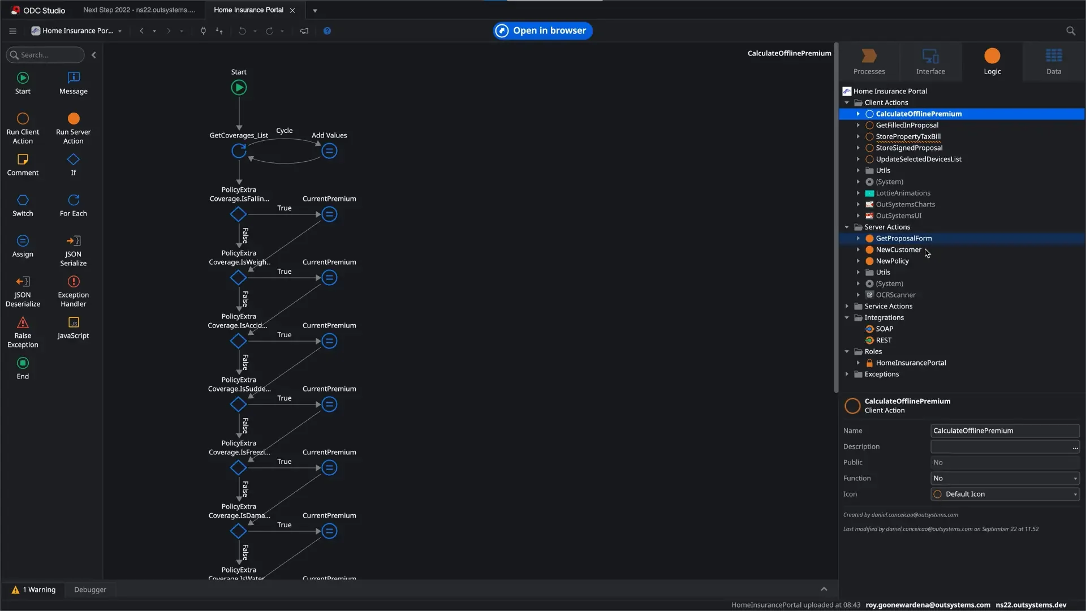
Task: Collapse the toolbox panel arrow
Action: [x=94, y=55]
